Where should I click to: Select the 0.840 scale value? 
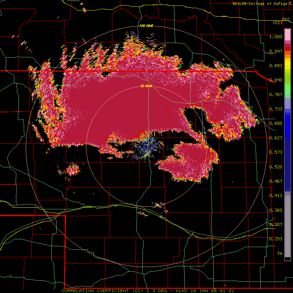(276, 80)
